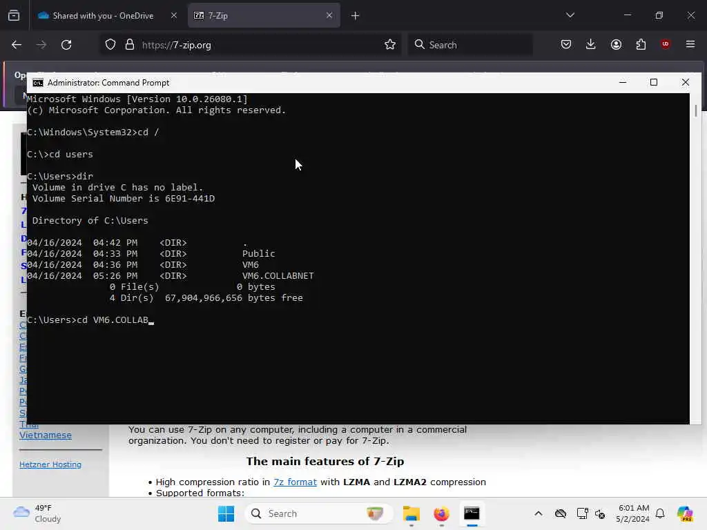Open the Firefox downloads panel
Screen dimensions: 707x530
[591, 44]
